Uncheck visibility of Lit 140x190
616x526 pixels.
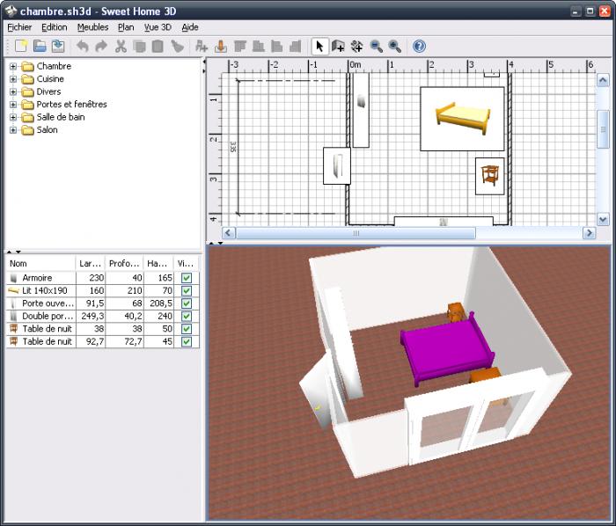tap(186, 290)
